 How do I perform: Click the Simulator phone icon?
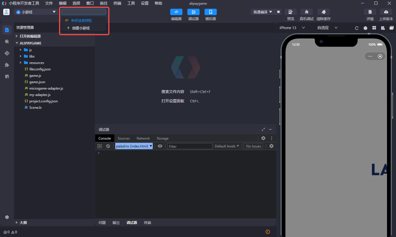click(210, 12)
